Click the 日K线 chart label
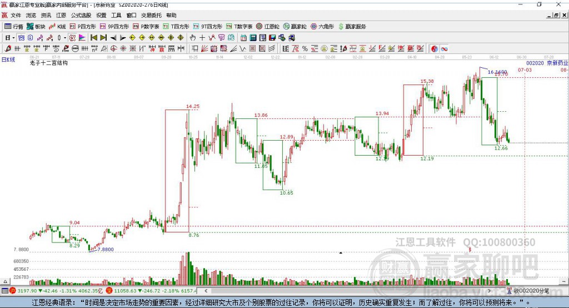 click(x=8, y=59)
